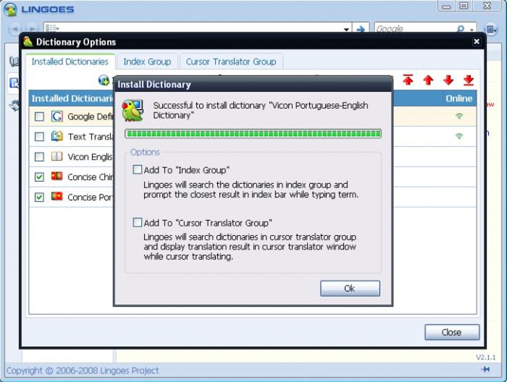Close the Dictionary Options dialog with X
507x382 pixels.
pyautogui.click(x=476, y=41)
